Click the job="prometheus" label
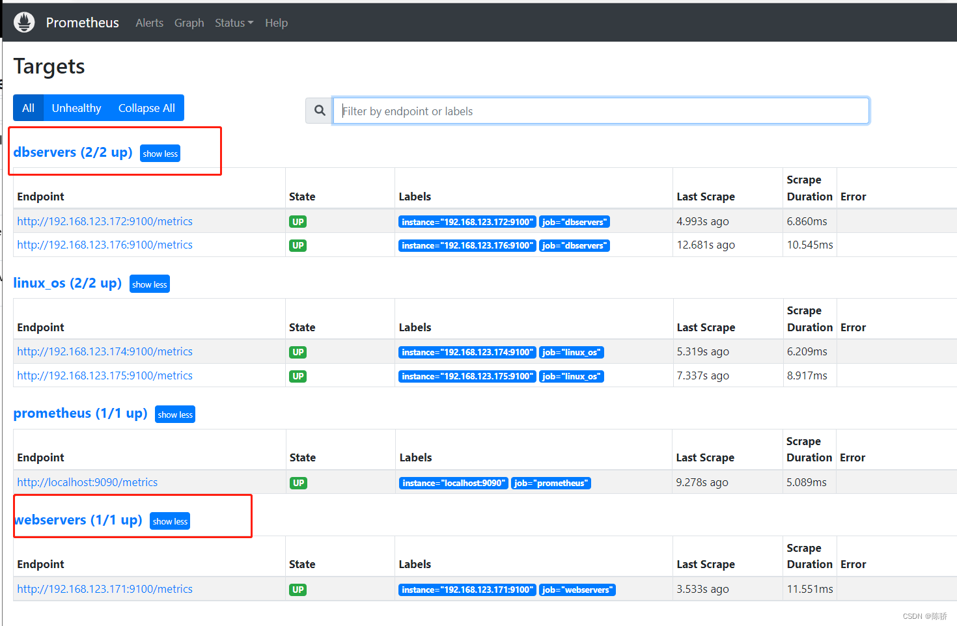The height and width of the screenshot is (626, 957). coord(551,483)
